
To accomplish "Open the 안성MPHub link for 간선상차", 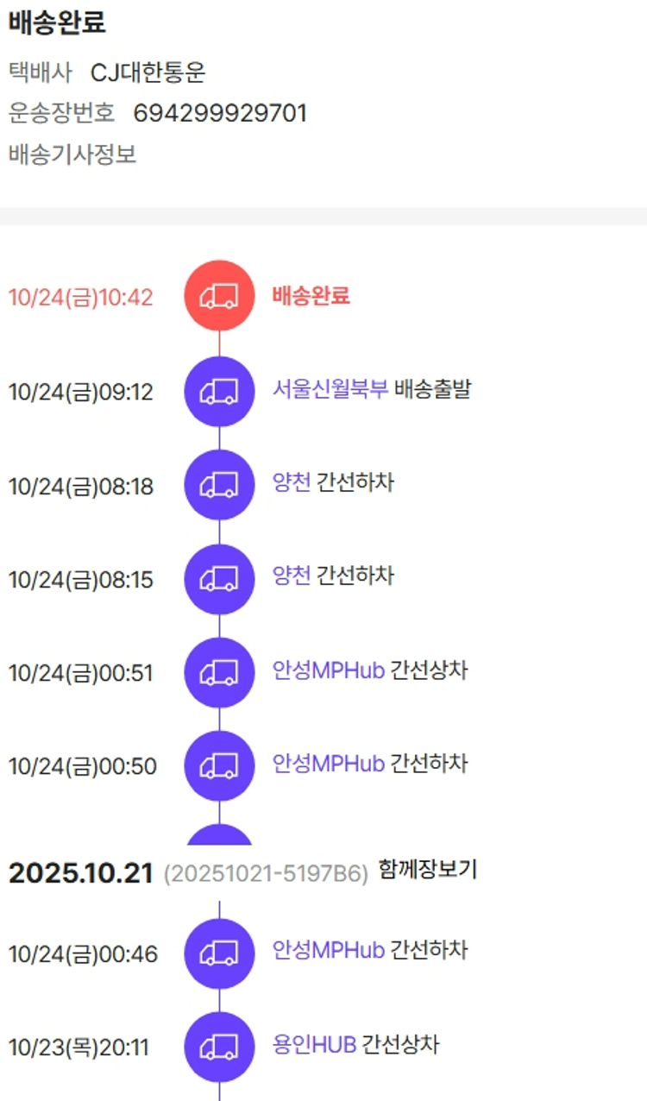I will coord(329,670).
